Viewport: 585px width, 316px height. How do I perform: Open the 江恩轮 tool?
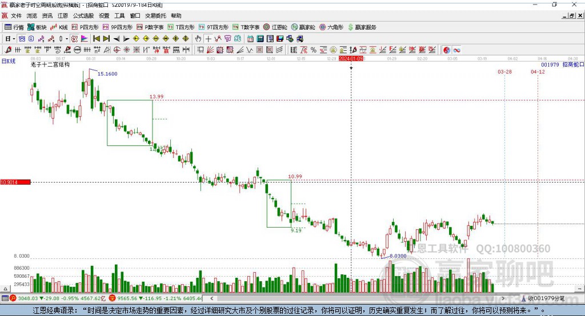coord(275,27)
